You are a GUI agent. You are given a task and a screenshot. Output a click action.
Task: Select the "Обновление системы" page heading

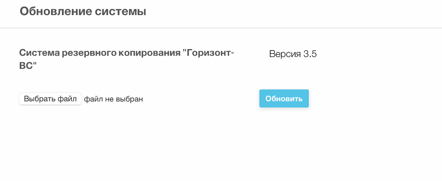(x=83, y=12)
